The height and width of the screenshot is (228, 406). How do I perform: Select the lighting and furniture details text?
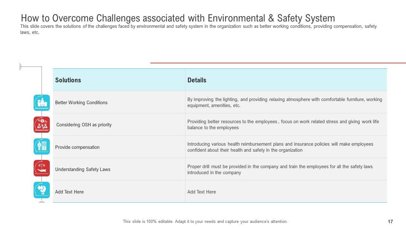coord(285,102)
